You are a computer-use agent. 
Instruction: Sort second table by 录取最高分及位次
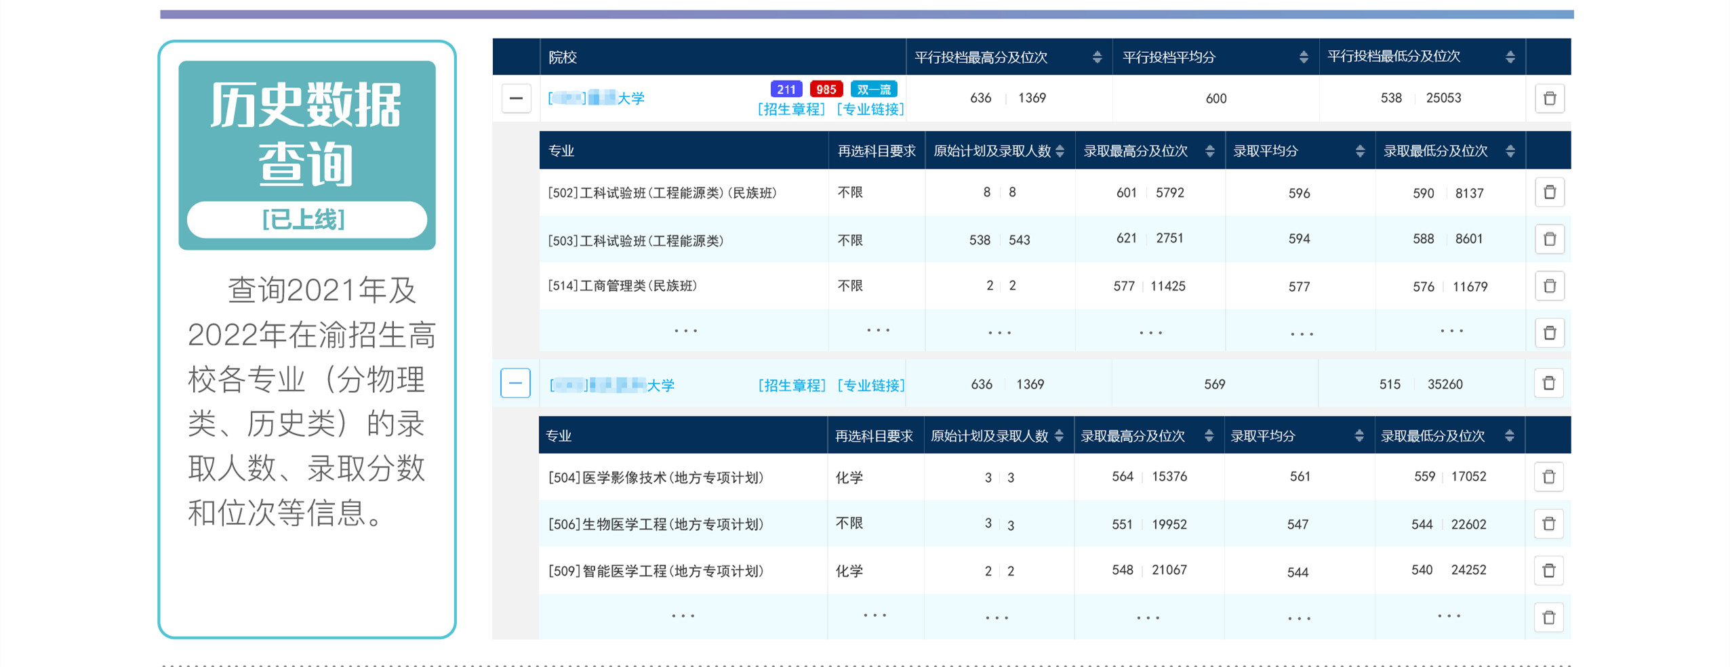click(x=1209, y=435)
